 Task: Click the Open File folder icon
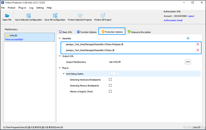[x=7, y=16]
